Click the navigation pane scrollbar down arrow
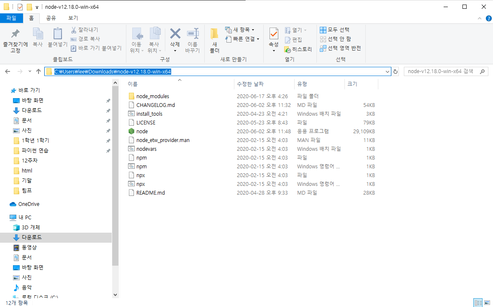Viewport: 493px width, 307px height. click(115, 295)
